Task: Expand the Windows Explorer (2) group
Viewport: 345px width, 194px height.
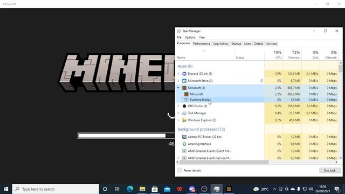Action: pyautogui.click(x=178, y=120)
